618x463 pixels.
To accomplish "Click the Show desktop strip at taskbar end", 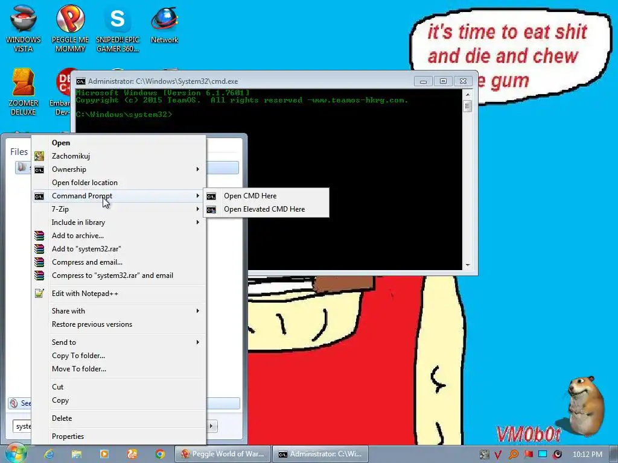I will [614, 454].
